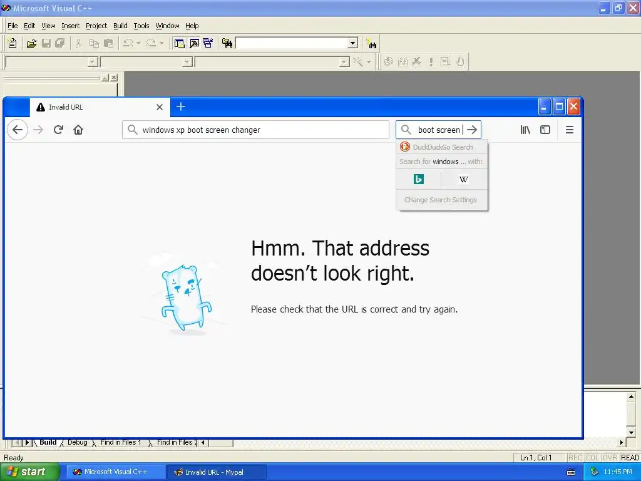Search with the Wikipedia engine icon
The height and width of the screenshot is (481, 641).
click(464, 179)
